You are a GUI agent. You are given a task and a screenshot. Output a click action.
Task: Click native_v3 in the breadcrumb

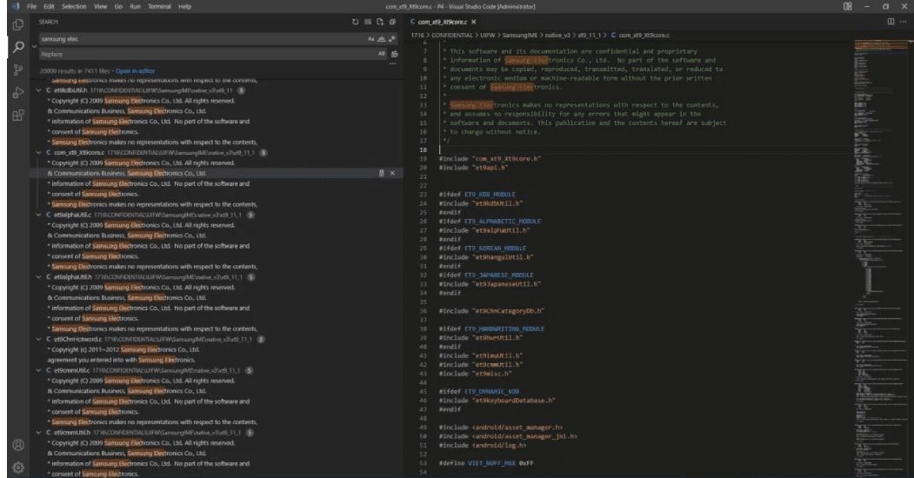557,36
